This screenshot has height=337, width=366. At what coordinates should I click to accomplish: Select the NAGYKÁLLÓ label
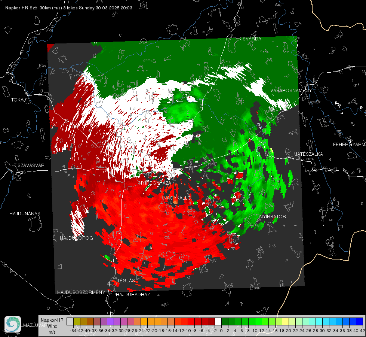[177, 198]
